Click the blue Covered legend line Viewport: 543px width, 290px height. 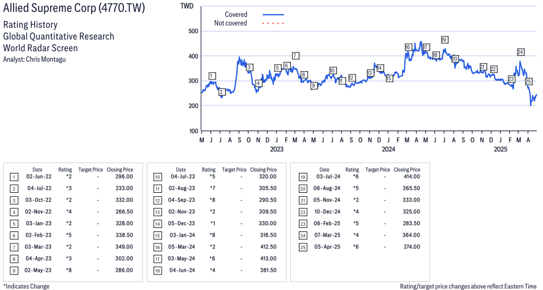[273, 15]
